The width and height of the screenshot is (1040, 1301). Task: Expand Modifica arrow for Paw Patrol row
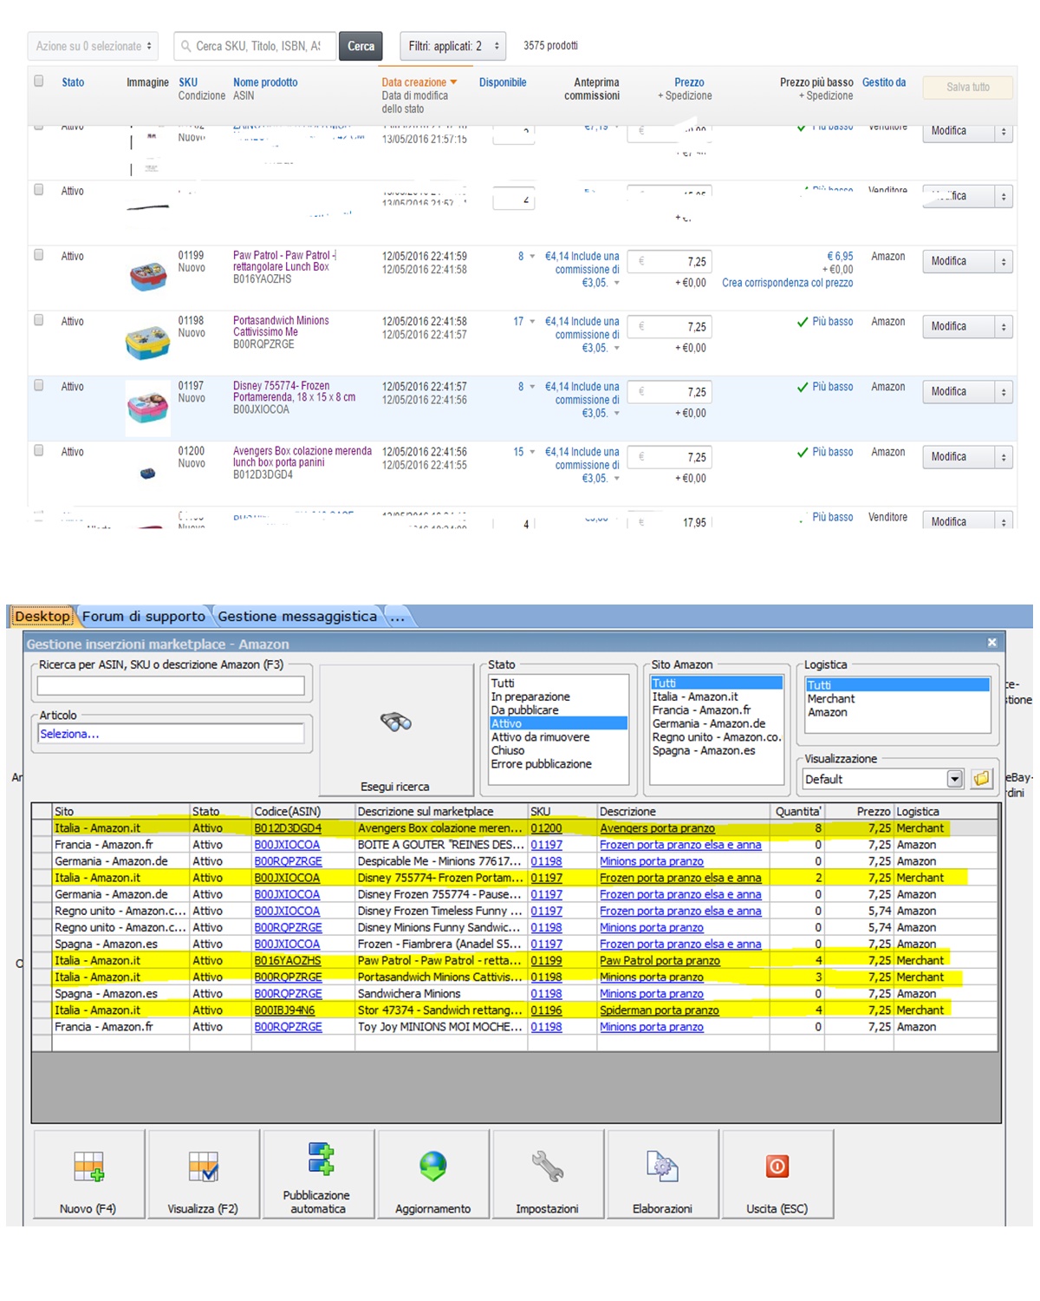[1004, 261]
